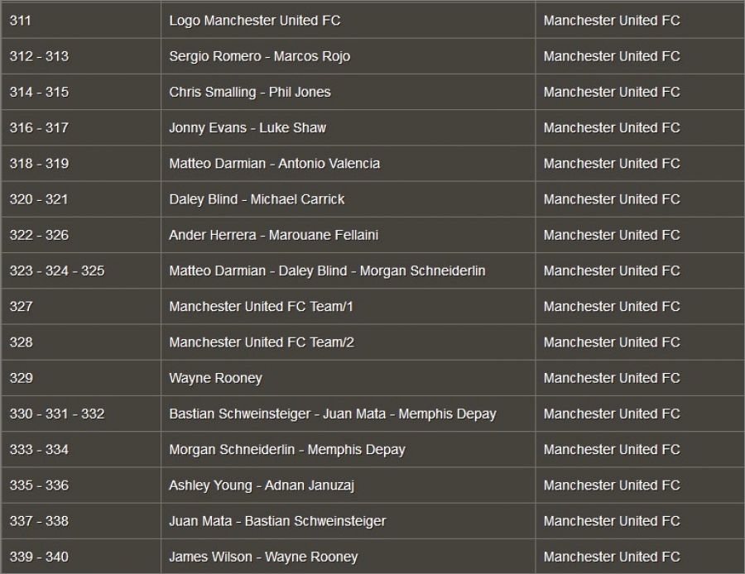
Task: Click the Ashley Young - Adnan Januzaj cell
Action: (348, 486)
